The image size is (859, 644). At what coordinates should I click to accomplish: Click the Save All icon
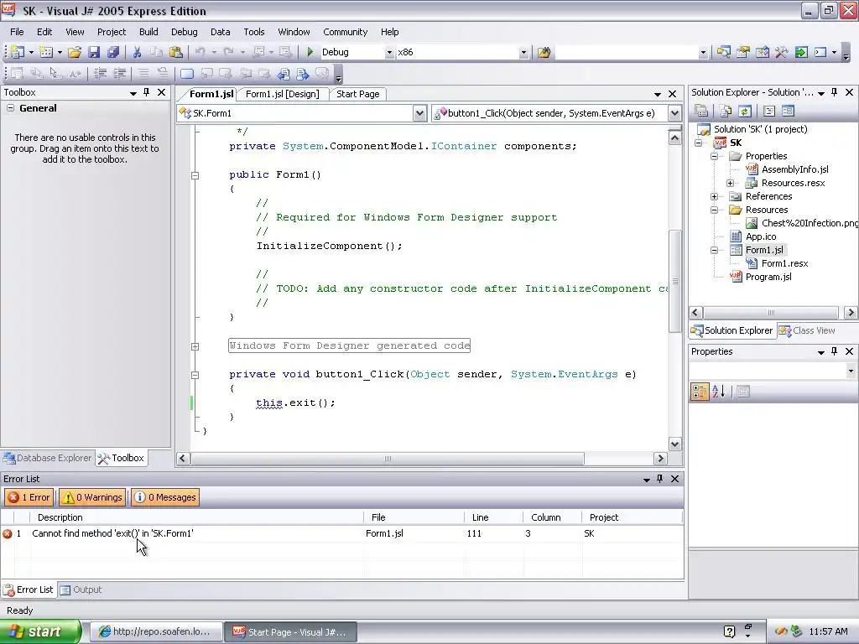113,52
